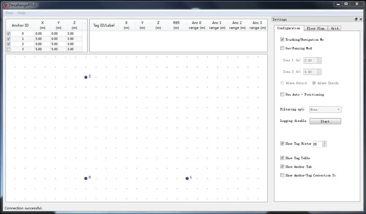Click the Tag ID/Label column header

104,25
